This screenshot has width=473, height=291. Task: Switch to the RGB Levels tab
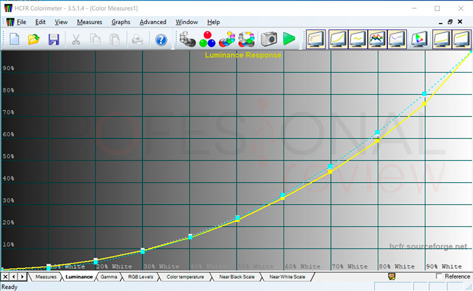click(141, 277)
